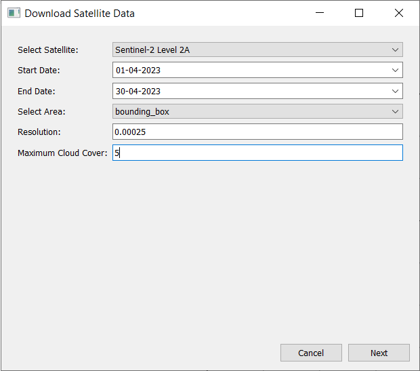Expand the End Date calendar arrow
The image size is (420, 371).
[396, 91]
